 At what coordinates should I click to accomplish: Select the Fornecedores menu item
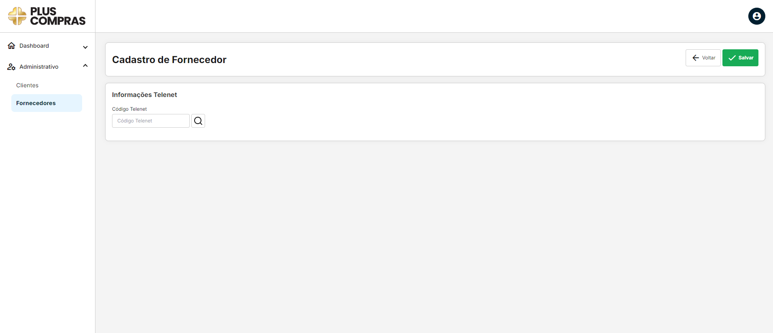click(x=36, y=103)
